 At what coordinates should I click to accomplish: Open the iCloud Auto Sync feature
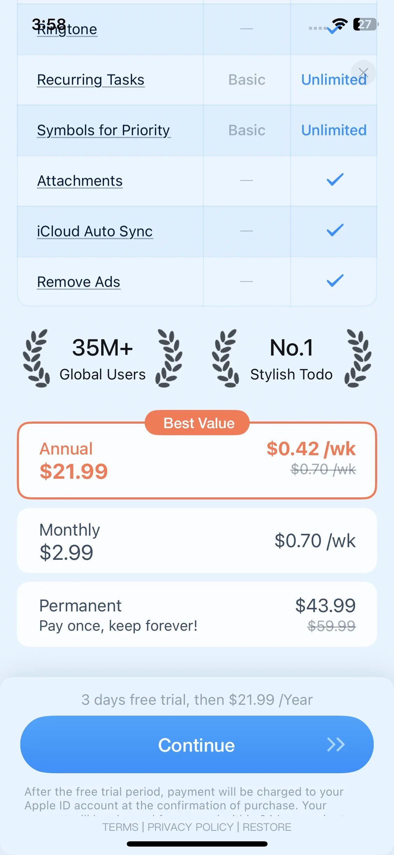pos(95,232)
